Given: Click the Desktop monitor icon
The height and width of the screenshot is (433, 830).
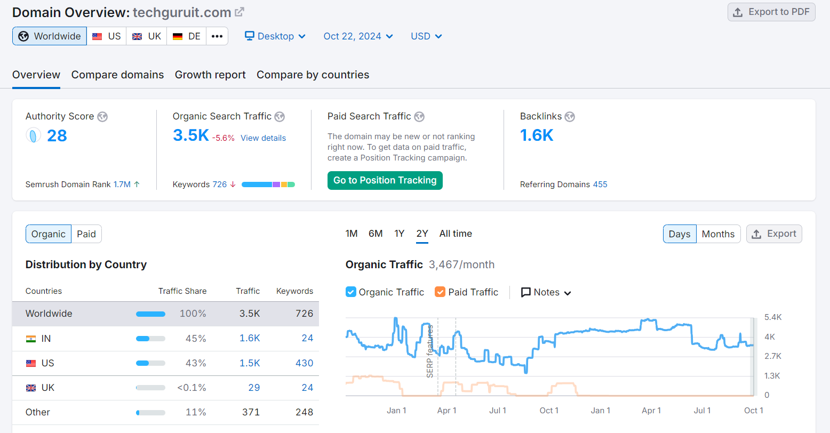Looking at the screenshot, I should point(249,36).
